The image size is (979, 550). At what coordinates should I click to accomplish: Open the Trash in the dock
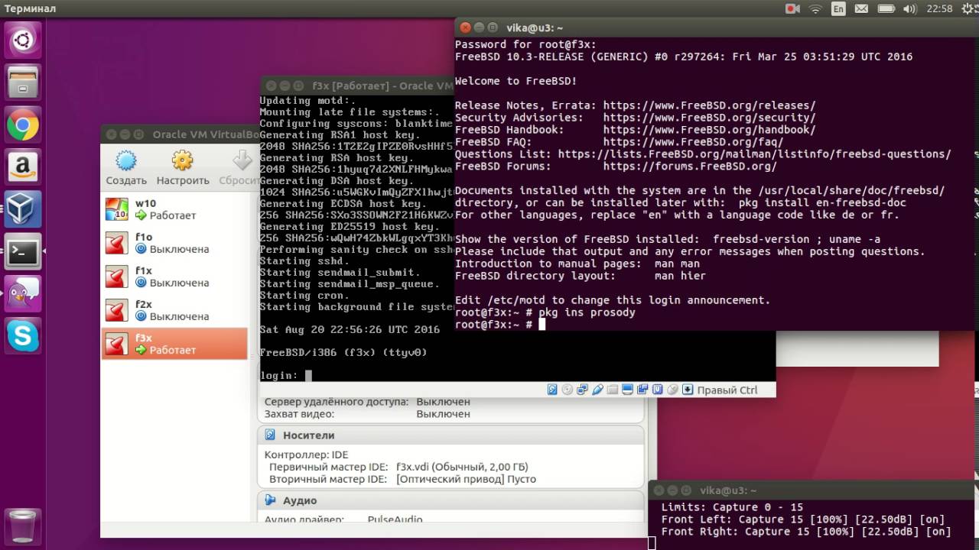23,526
